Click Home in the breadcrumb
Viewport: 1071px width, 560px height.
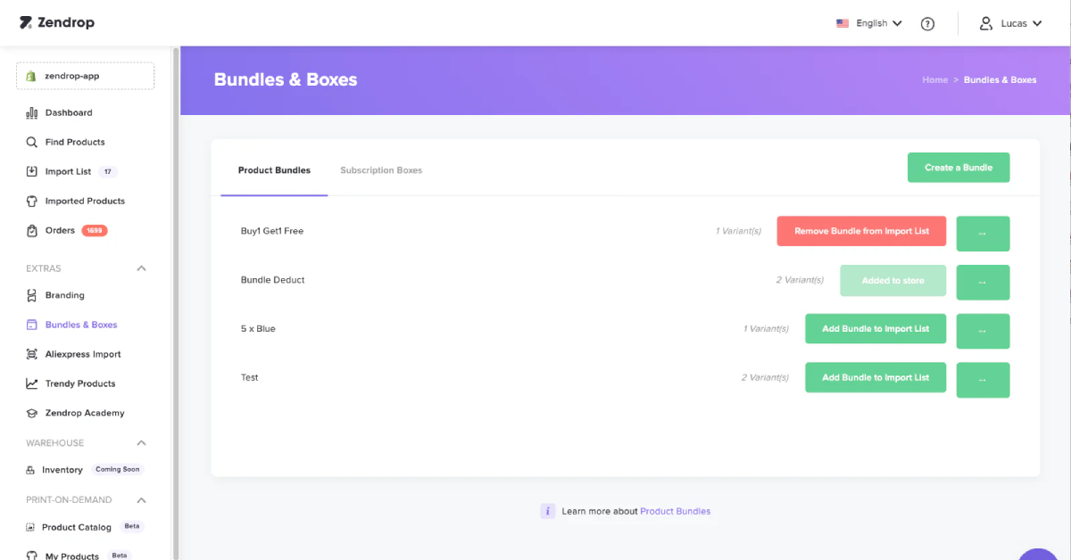(934, 79)
